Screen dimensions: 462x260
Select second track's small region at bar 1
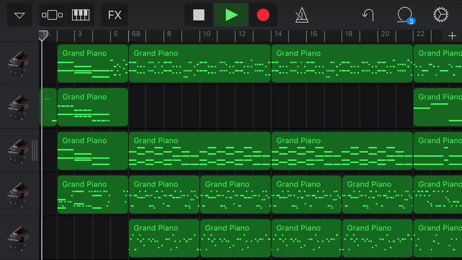(48, 107)
